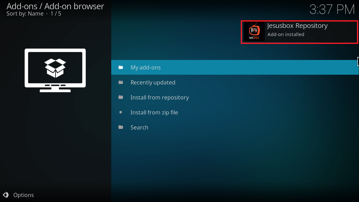Click the 'Add-on installed' notification text
Image resolution: width=359 pixels, height=202 pixels.
(286, 34)
